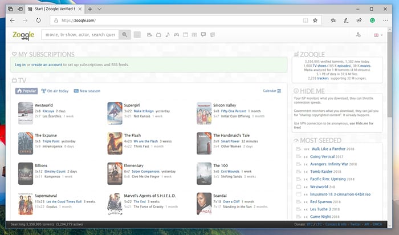
Task: Open the user account icon
Action: coord(359,35)
